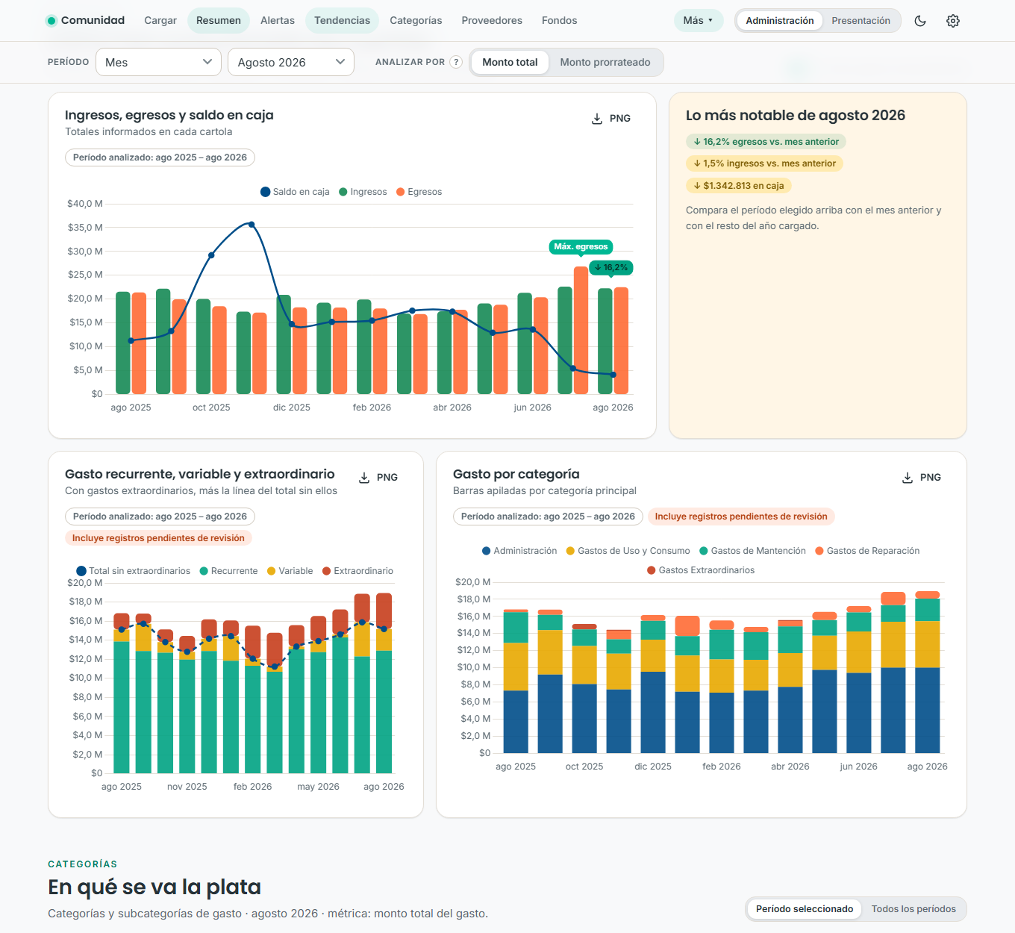This screenshot has width=1015, height=933.
Task: Toggle Egresos legend swatch
Action: click(x=400, y=192)
